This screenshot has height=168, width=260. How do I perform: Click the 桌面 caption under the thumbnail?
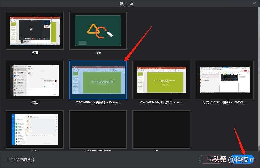(x=35, y=53)
